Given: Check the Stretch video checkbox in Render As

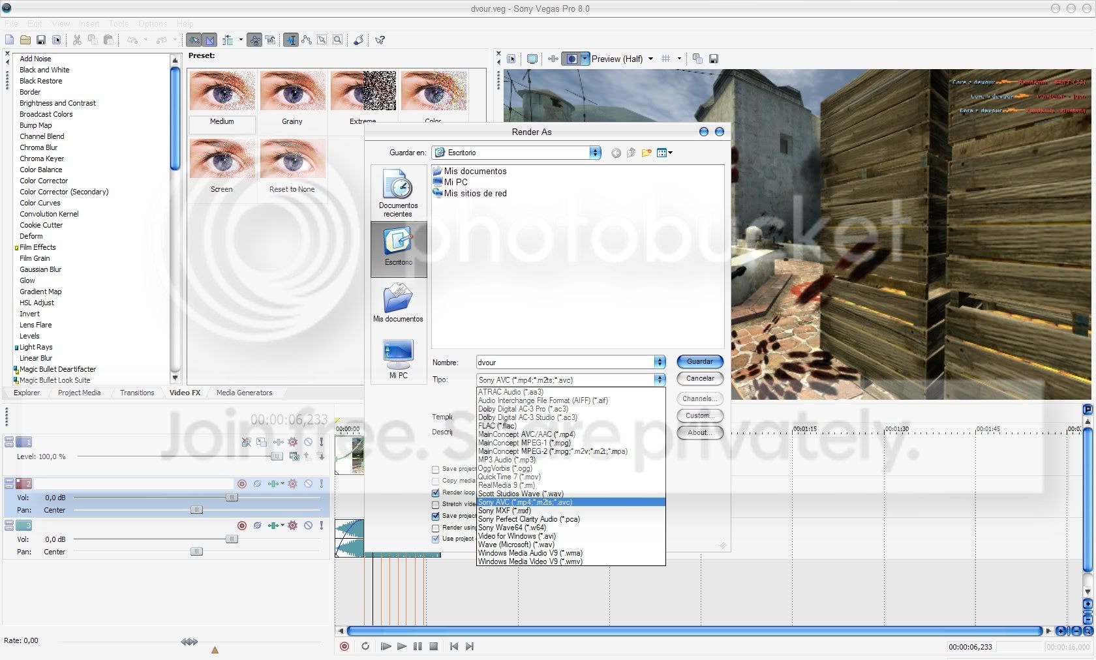Looking at the screenshot, I should [435, 504].
